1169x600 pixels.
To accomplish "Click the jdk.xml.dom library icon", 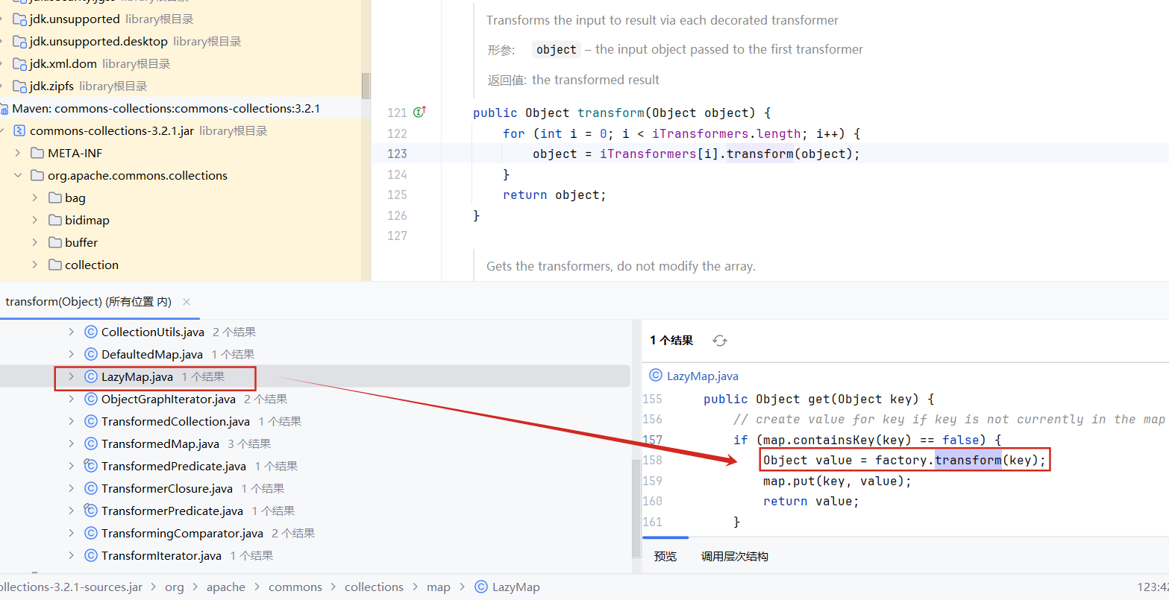I will (20, 63).
